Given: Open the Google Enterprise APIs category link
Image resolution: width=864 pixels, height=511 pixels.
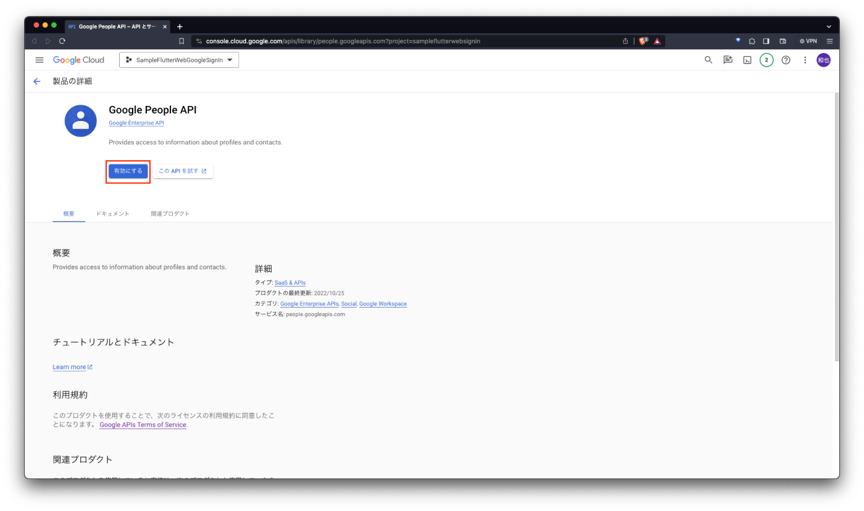Looking at the screenshot, I should [x=309, y=304].
